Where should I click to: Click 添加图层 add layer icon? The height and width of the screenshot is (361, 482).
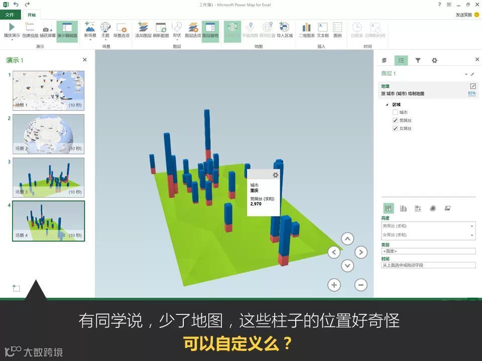(143, 27)
